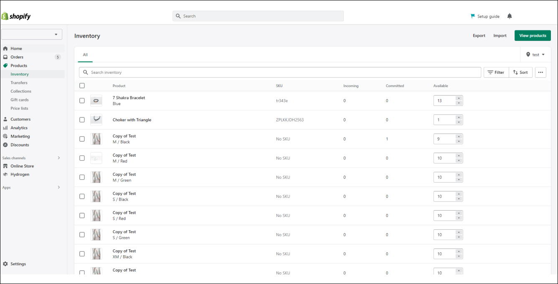Viewport: 558px width, 284px height.
Task: Decrease available quantity for Choker with Triangle
Action: pyautogui.click(x=459, y=122)
